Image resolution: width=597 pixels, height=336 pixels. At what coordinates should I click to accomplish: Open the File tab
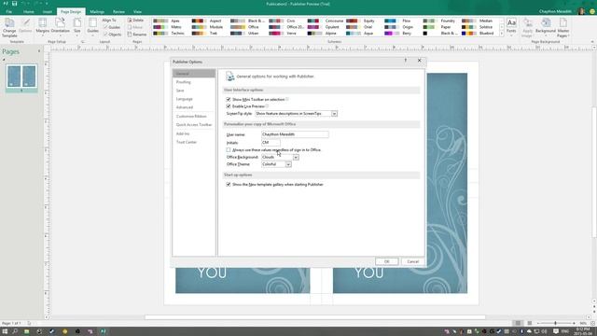click(x=8, y=12)
